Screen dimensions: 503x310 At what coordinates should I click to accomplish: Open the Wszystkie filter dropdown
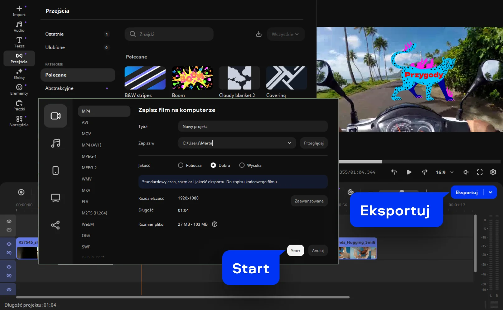coord(285,34)
